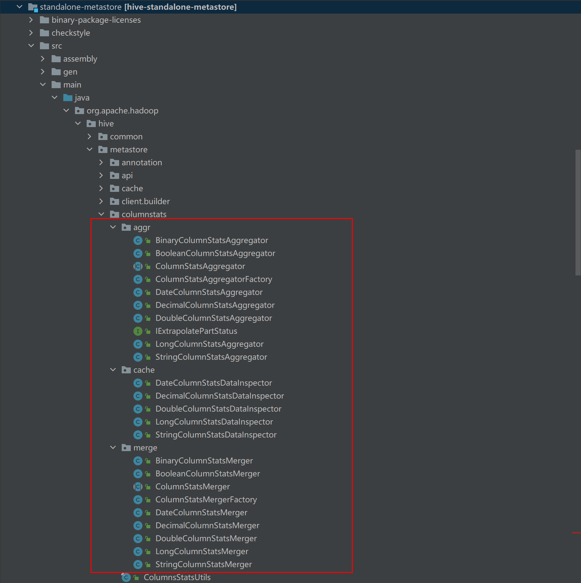Expand the annotation package
This screenshot has height=583, width=581.
pos(101,162)
